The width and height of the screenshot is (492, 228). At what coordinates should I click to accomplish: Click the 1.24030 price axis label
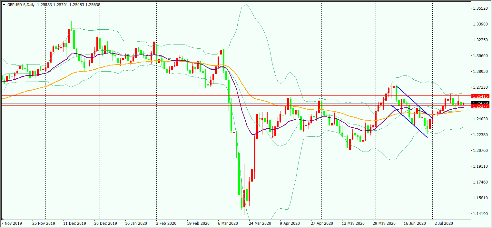[x=480, y=119]
